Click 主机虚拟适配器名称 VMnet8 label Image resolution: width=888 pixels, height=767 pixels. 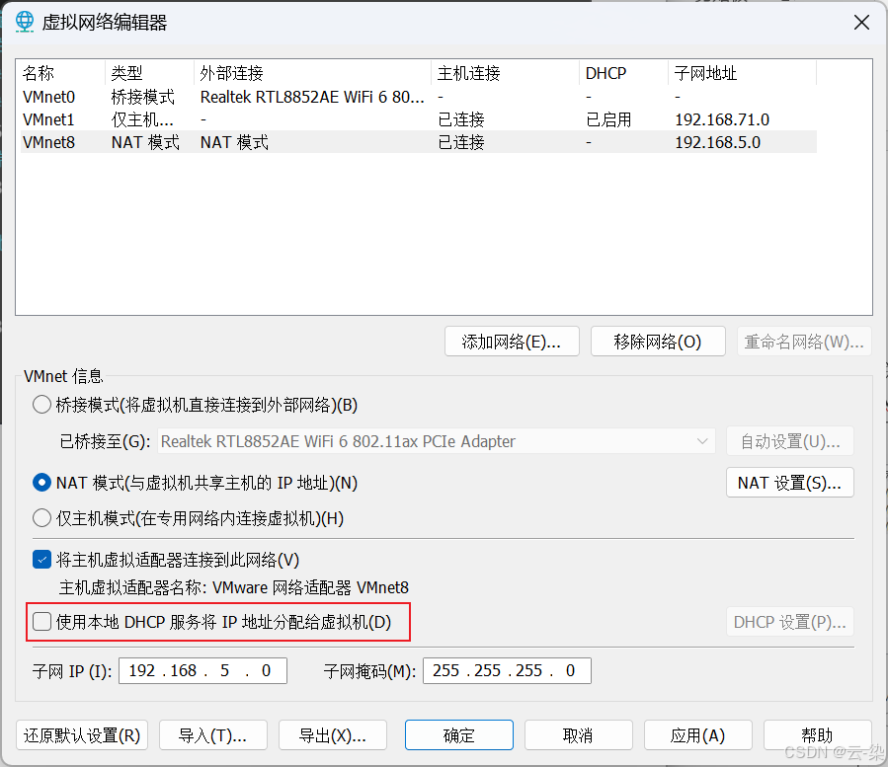point(234,587)
